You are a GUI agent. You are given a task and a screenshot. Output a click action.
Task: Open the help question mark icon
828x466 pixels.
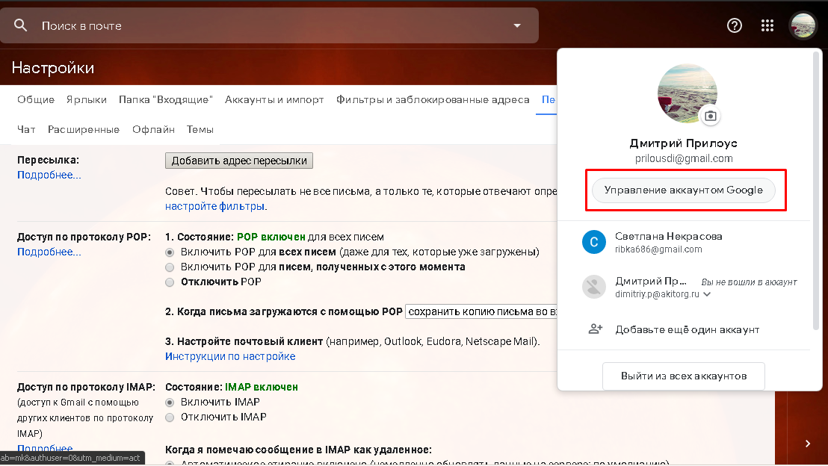[734, 25]
